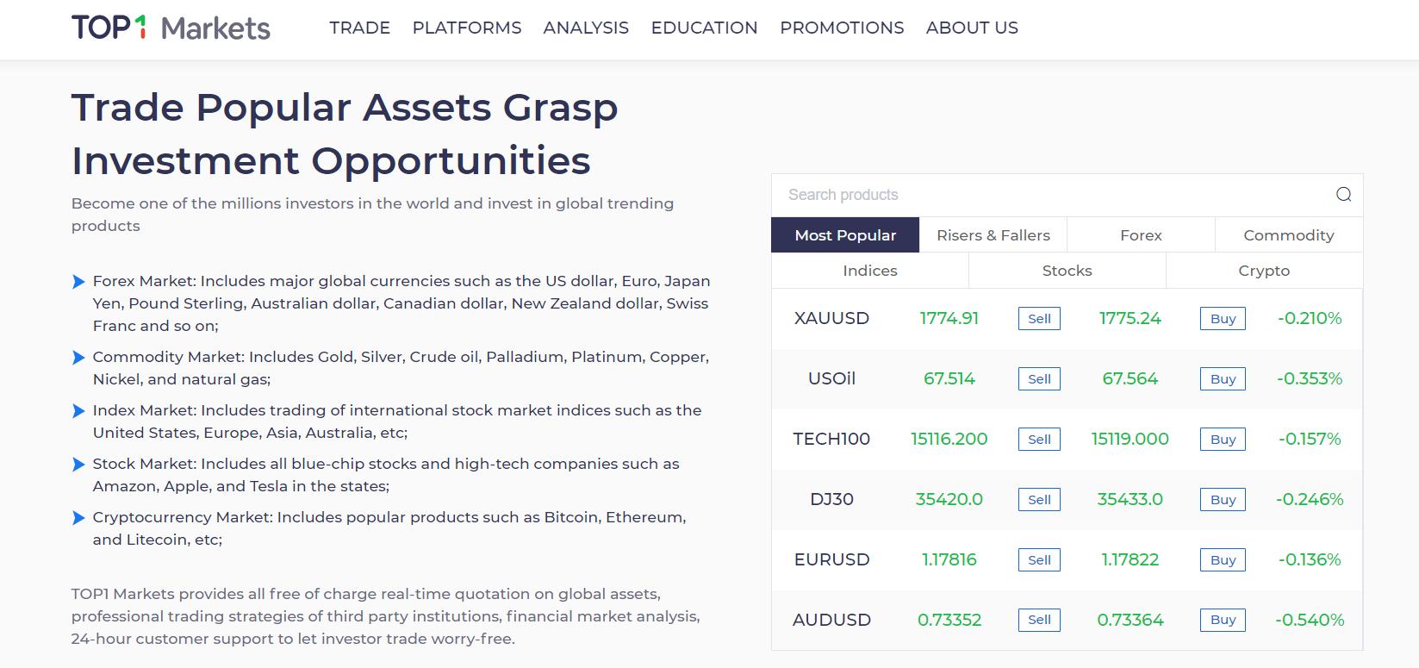Click the search magnifier icon
This screenshot has width=1419, height=668.
point(1343,195)
